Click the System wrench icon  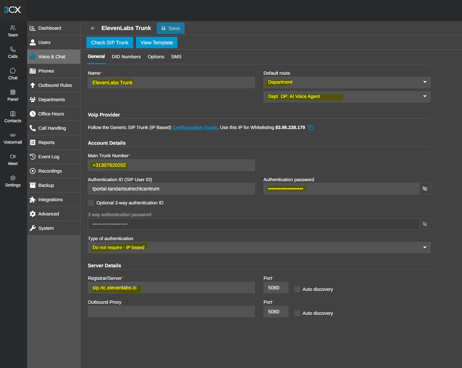click(x=32, y=228)
